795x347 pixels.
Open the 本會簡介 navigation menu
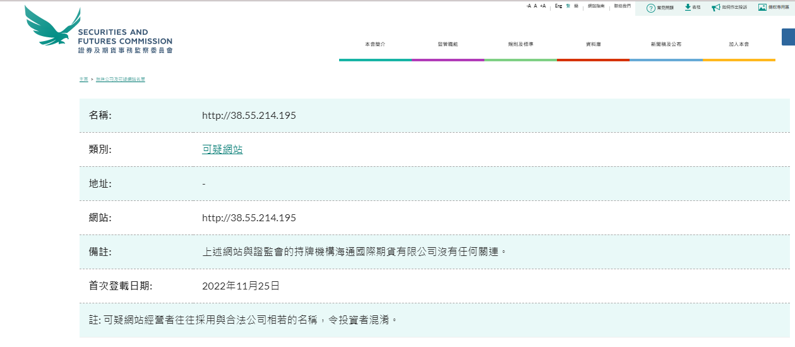coord(374,44)
